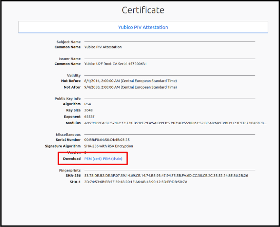
Task: Select serial number 00:BB:F0:64:50:C4:4B:03:25
Action: pos(107,139)
